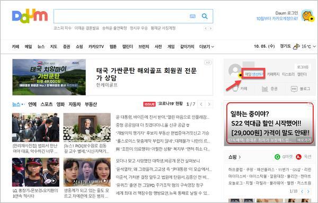Click the 쿠팡 shopping link
The width and height of the screenshot is (318, 203).
[250, 170]
